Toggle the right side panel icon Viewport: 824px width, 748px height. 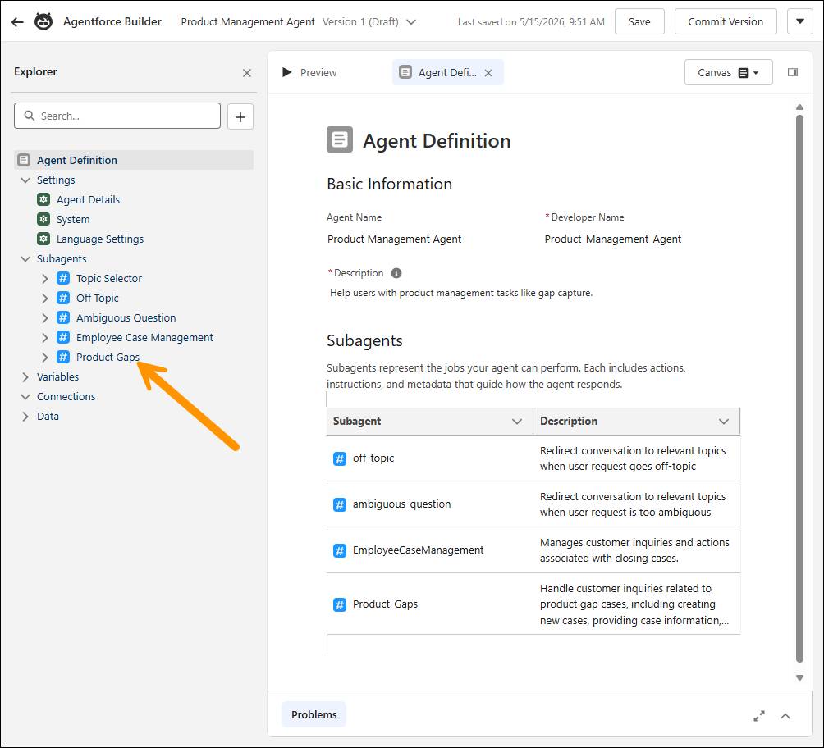pos(793,72)
